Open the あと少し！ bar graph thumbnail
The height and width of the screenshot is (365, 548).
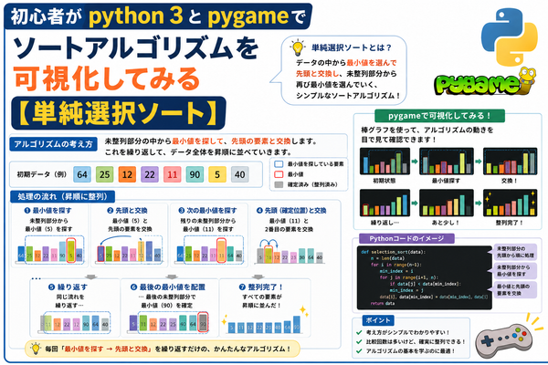pos(447,203)
